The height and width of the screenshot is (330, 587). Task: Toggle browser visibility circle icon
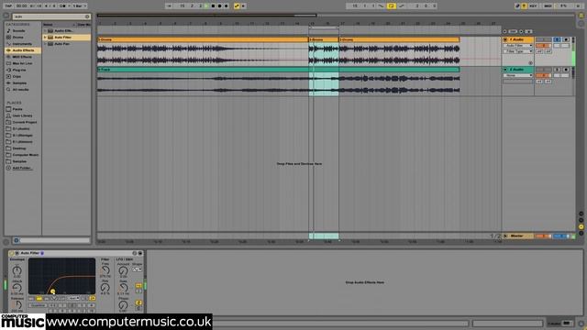click(x=6, y=16)
